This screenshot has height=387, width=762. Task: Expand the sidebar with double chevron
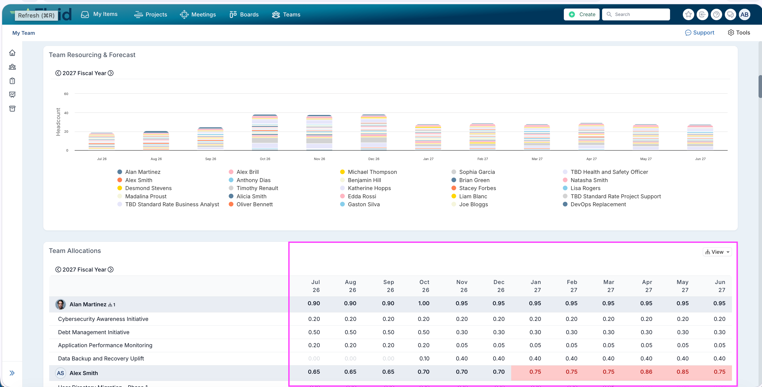[x=12, y=373]
